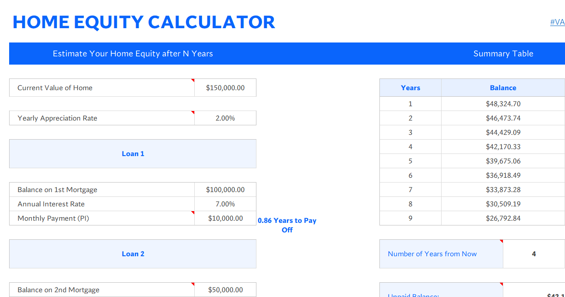
Task: Select the Balance on 1st Mortgage value $100,000.00
Action: pyautogui.click(x=225, y=189)
